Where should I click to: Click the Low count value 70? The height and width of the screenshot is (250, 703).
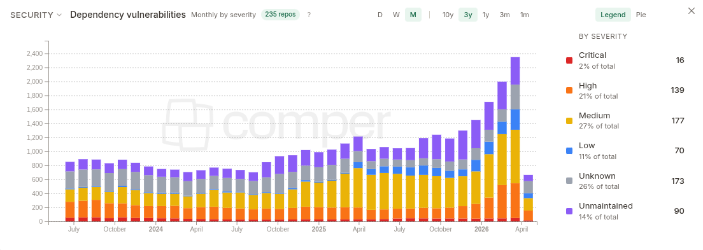(679, 151)
